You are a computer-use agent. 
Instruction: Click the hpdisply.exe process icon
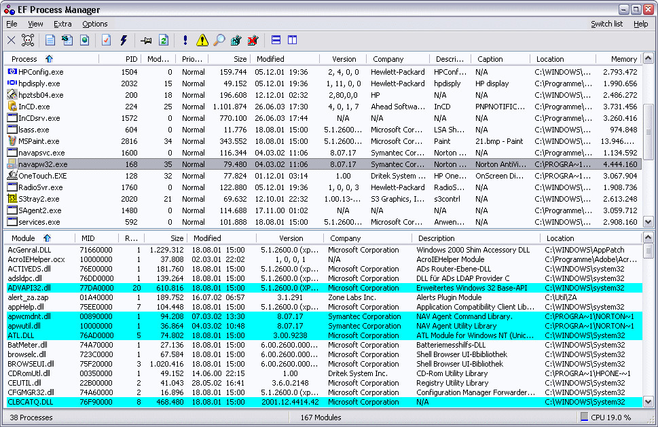click(12, 83)
